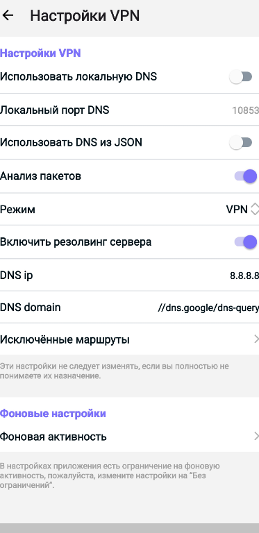Image resolution: width=259 pixels, height=533 pixels.
Task: Click the up-down arrows next to VPN mode
Action: (255, 209)
